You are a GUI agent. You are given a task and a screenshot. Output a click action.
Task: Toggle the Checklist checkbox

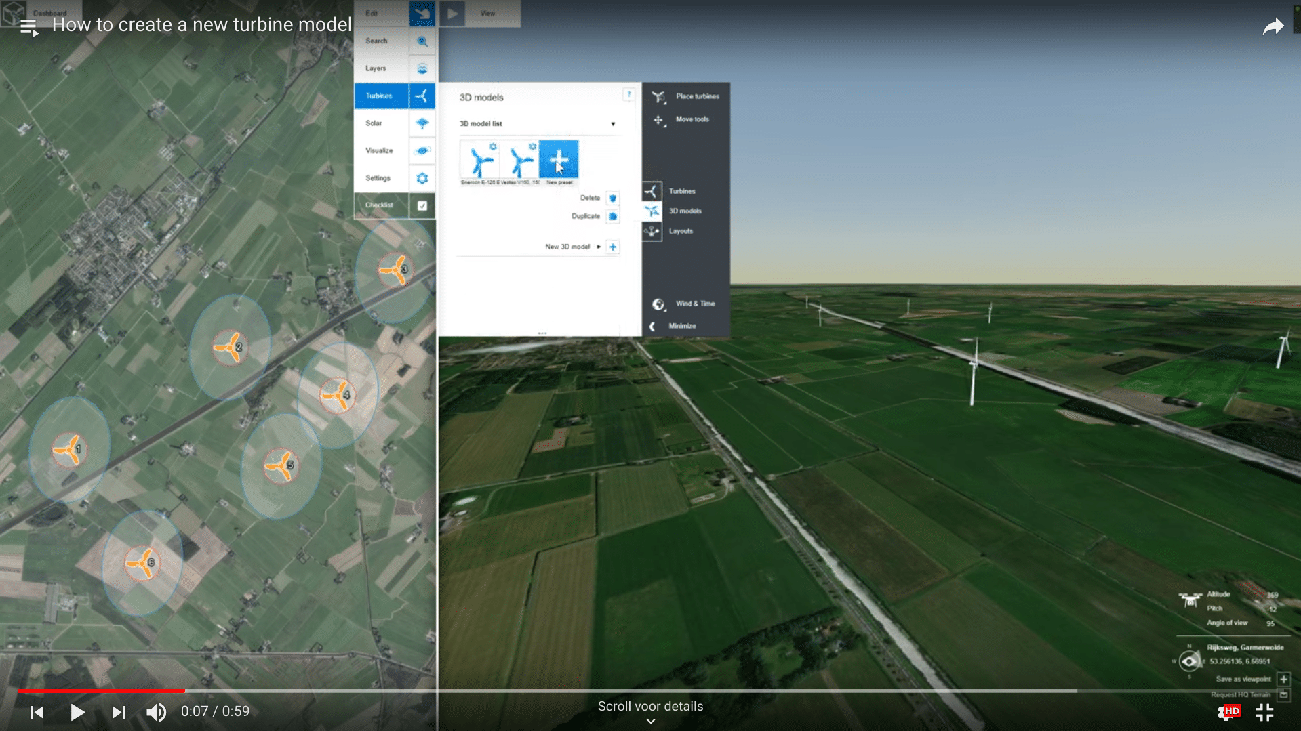coord(422,205)
